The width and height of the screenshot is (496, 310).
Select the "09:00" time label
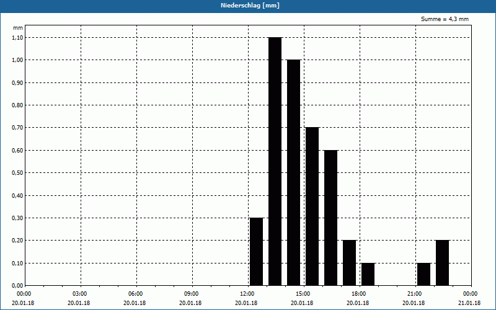coord(192,294)
